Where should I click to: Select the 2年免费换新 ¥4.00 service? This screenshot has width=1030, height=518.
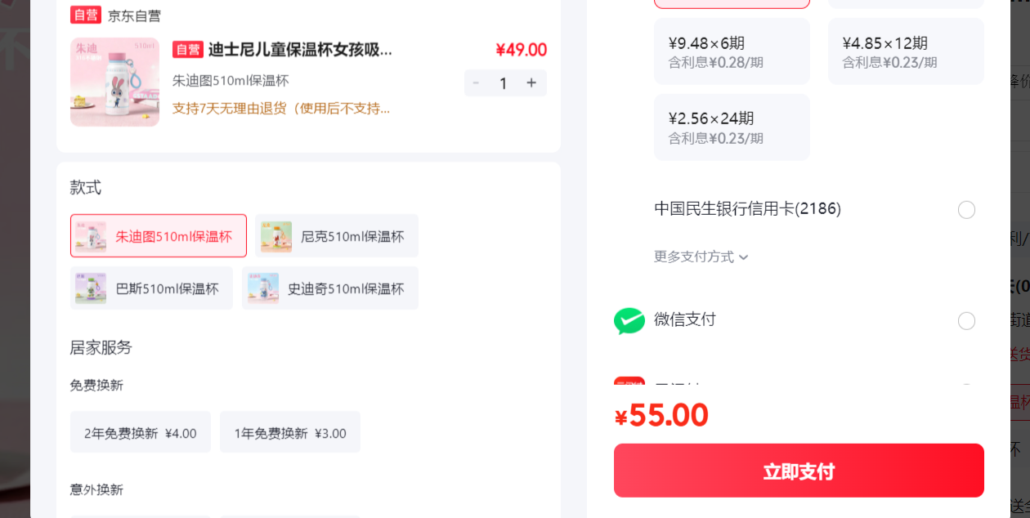[x=141, y=432]
